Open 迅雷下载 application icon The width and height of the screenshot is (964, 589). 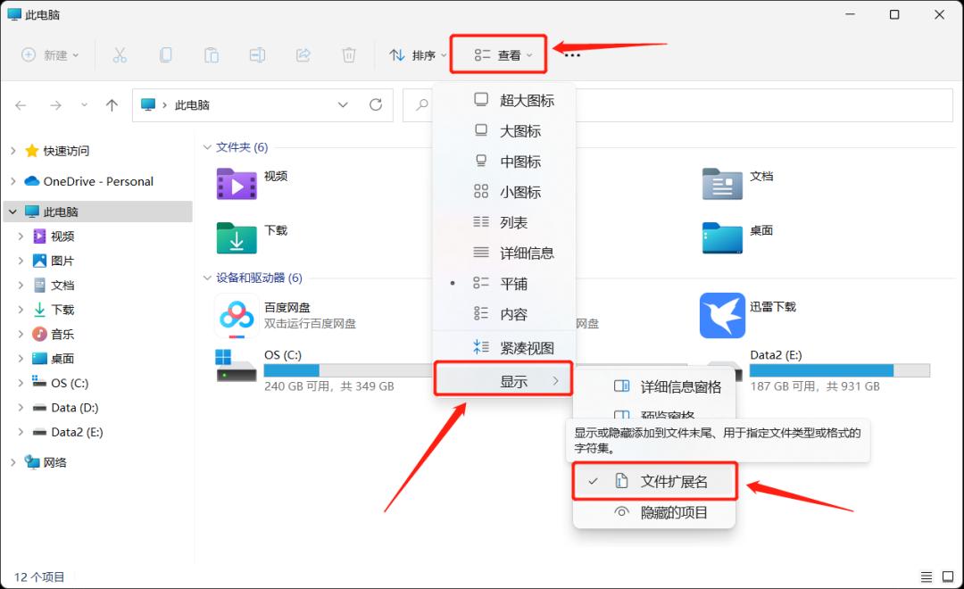pos(722,315)
